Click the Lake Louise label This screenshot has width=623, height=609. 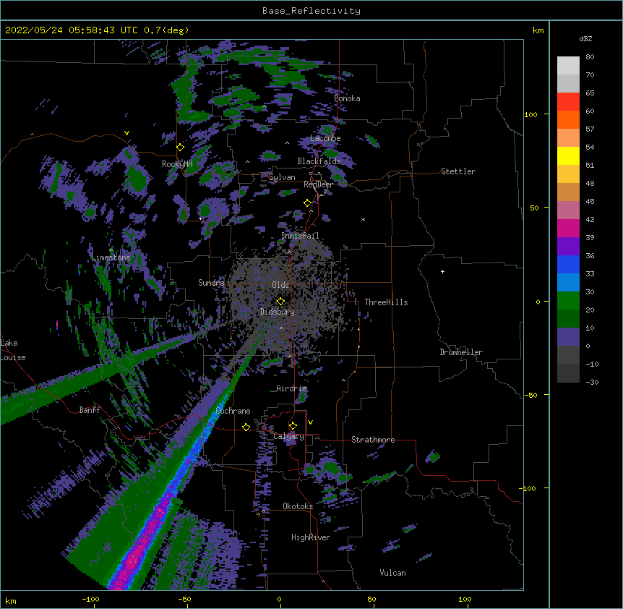coord(12,350)
